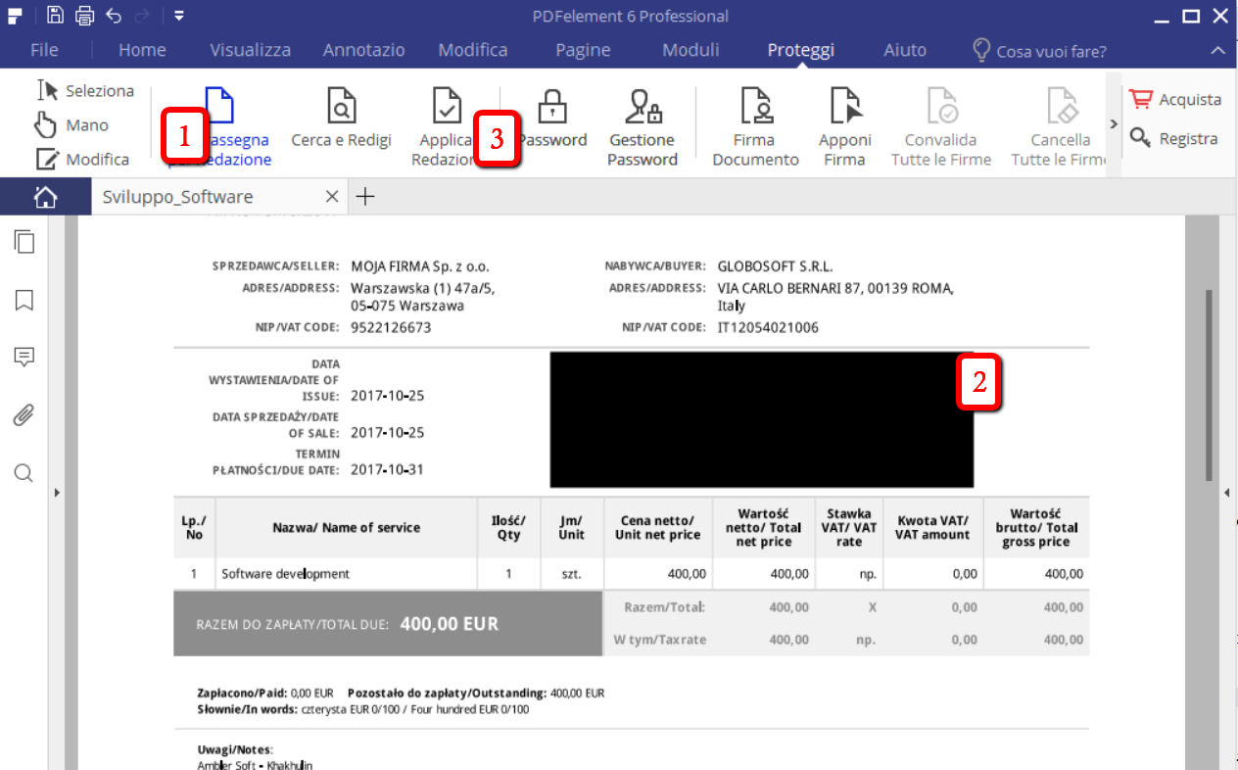Switch to the Aiuto tab
The image size is (1238, 770).
[905, 50]
